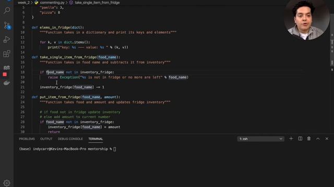Image resolution: width=334 pixels, height=187 pixels.
Task: Close the terminal panel
Action: [327, 139]
